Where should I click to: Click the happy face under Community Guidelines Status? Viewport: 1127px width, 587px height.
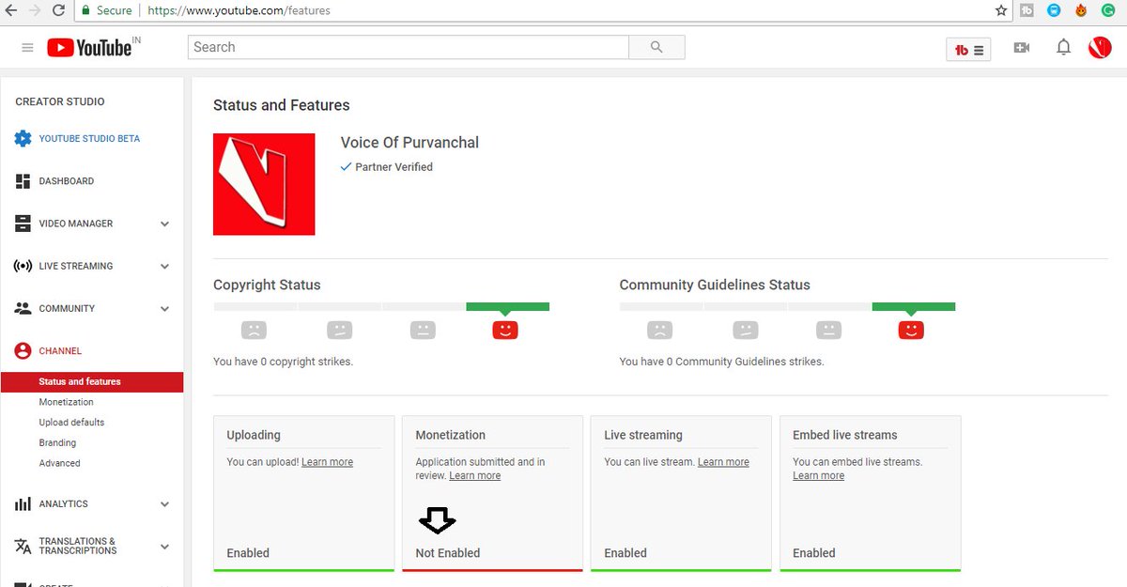pyautogui.click(x=911, y=330)
